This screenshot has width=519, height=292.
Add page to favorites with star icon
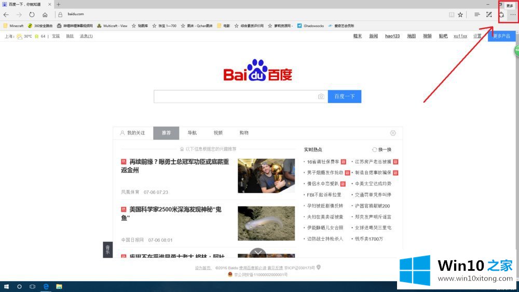(460, 15)
